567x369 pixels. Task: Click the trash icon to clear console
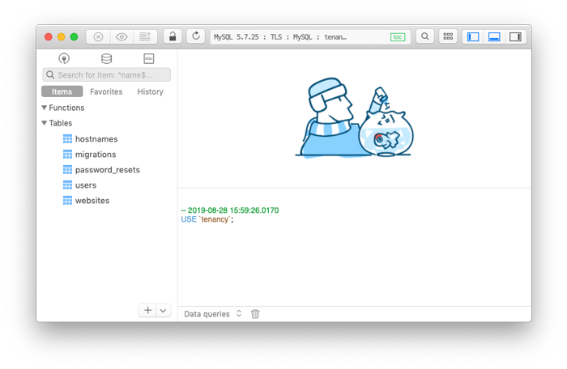(255, 314)
